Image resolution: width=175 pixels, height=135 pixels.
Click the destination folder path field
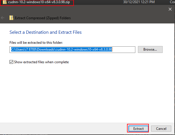click(72, 49)
